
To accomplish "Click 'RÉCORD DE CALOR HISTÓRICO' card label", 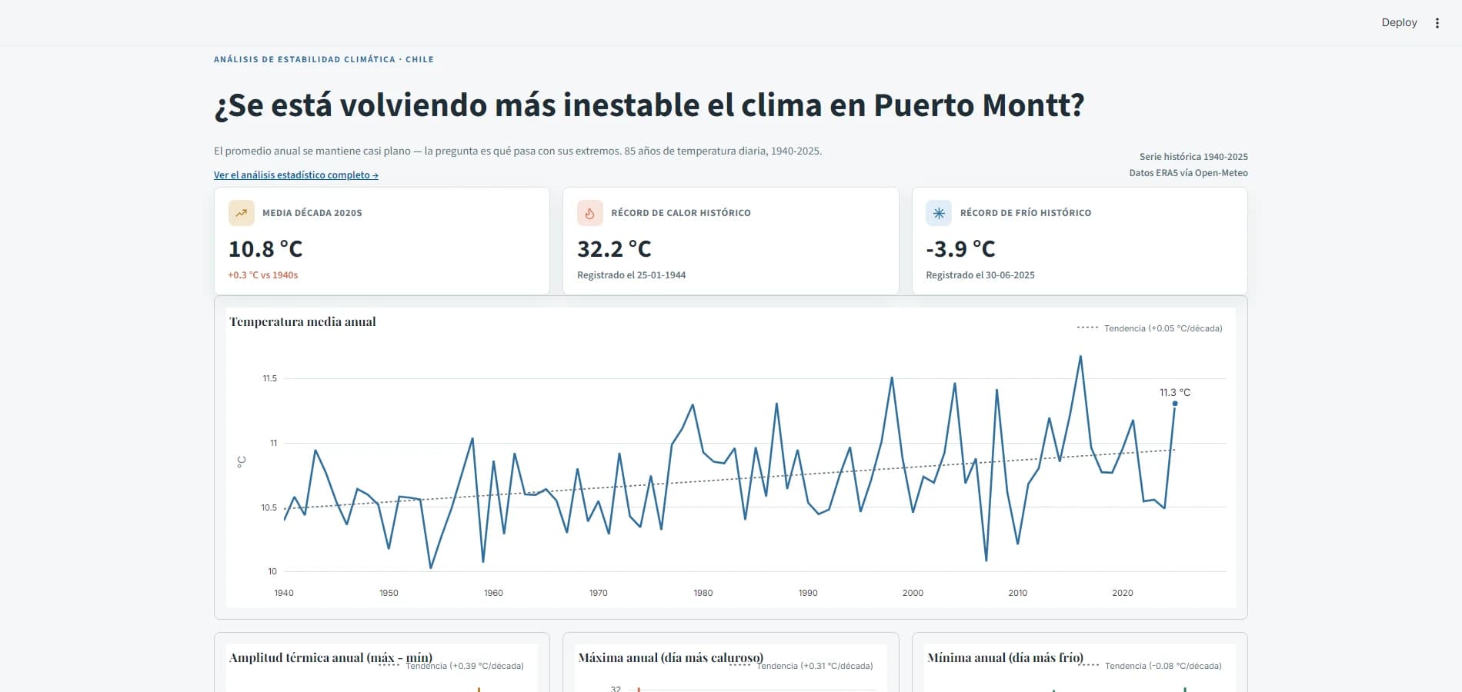I will click(681, 213).
